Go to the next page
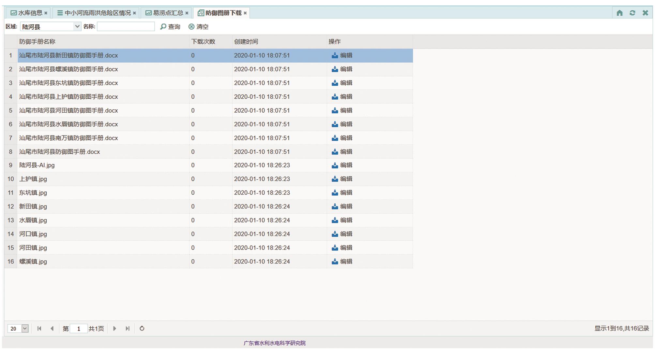 click(114, 329)
